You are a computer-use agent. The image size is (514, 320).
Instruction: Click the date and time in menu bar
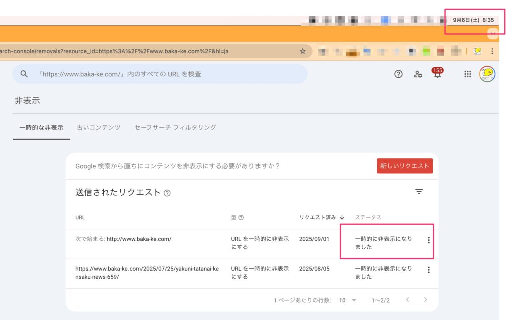tap(473, 20)
